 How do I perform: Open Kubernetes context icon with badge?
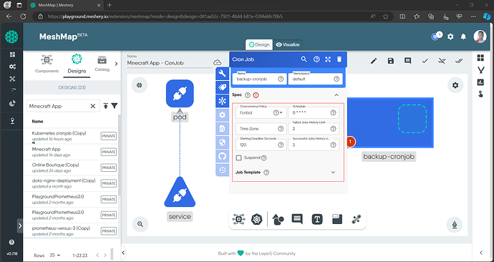click(437, 37)
